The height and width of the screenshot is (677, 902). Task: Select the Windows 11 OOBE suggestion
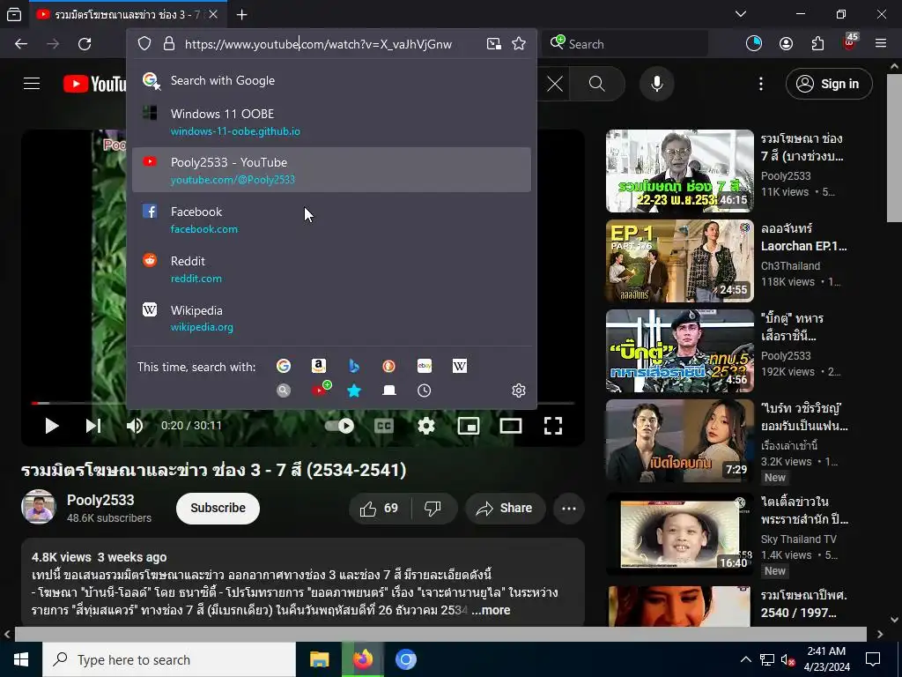331,122
